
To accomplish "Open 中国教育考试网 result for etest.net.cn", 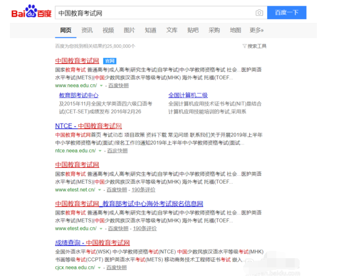I will (x=77, y=165).
